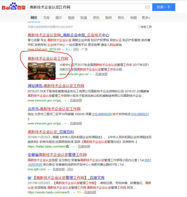Select the 网页 tab

coord(34,18)
